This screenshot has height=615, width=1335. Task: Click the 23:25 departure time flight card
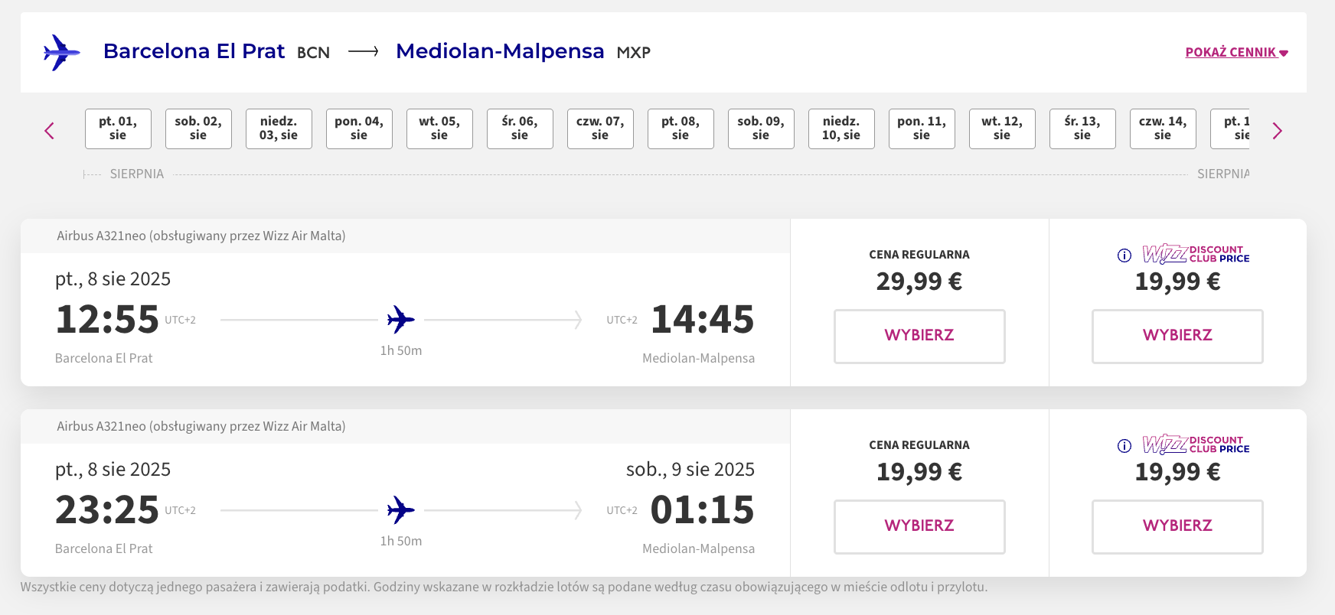[405, 493]
